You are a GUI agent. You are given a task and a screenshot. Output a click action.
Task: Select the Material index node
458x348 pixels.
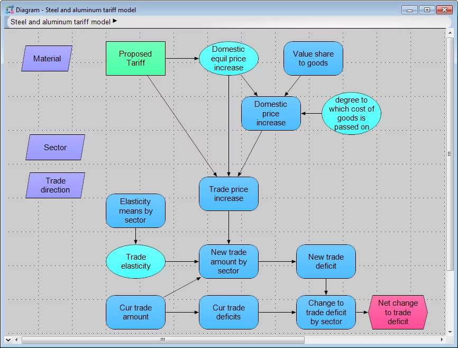click(x=47, y=59)
